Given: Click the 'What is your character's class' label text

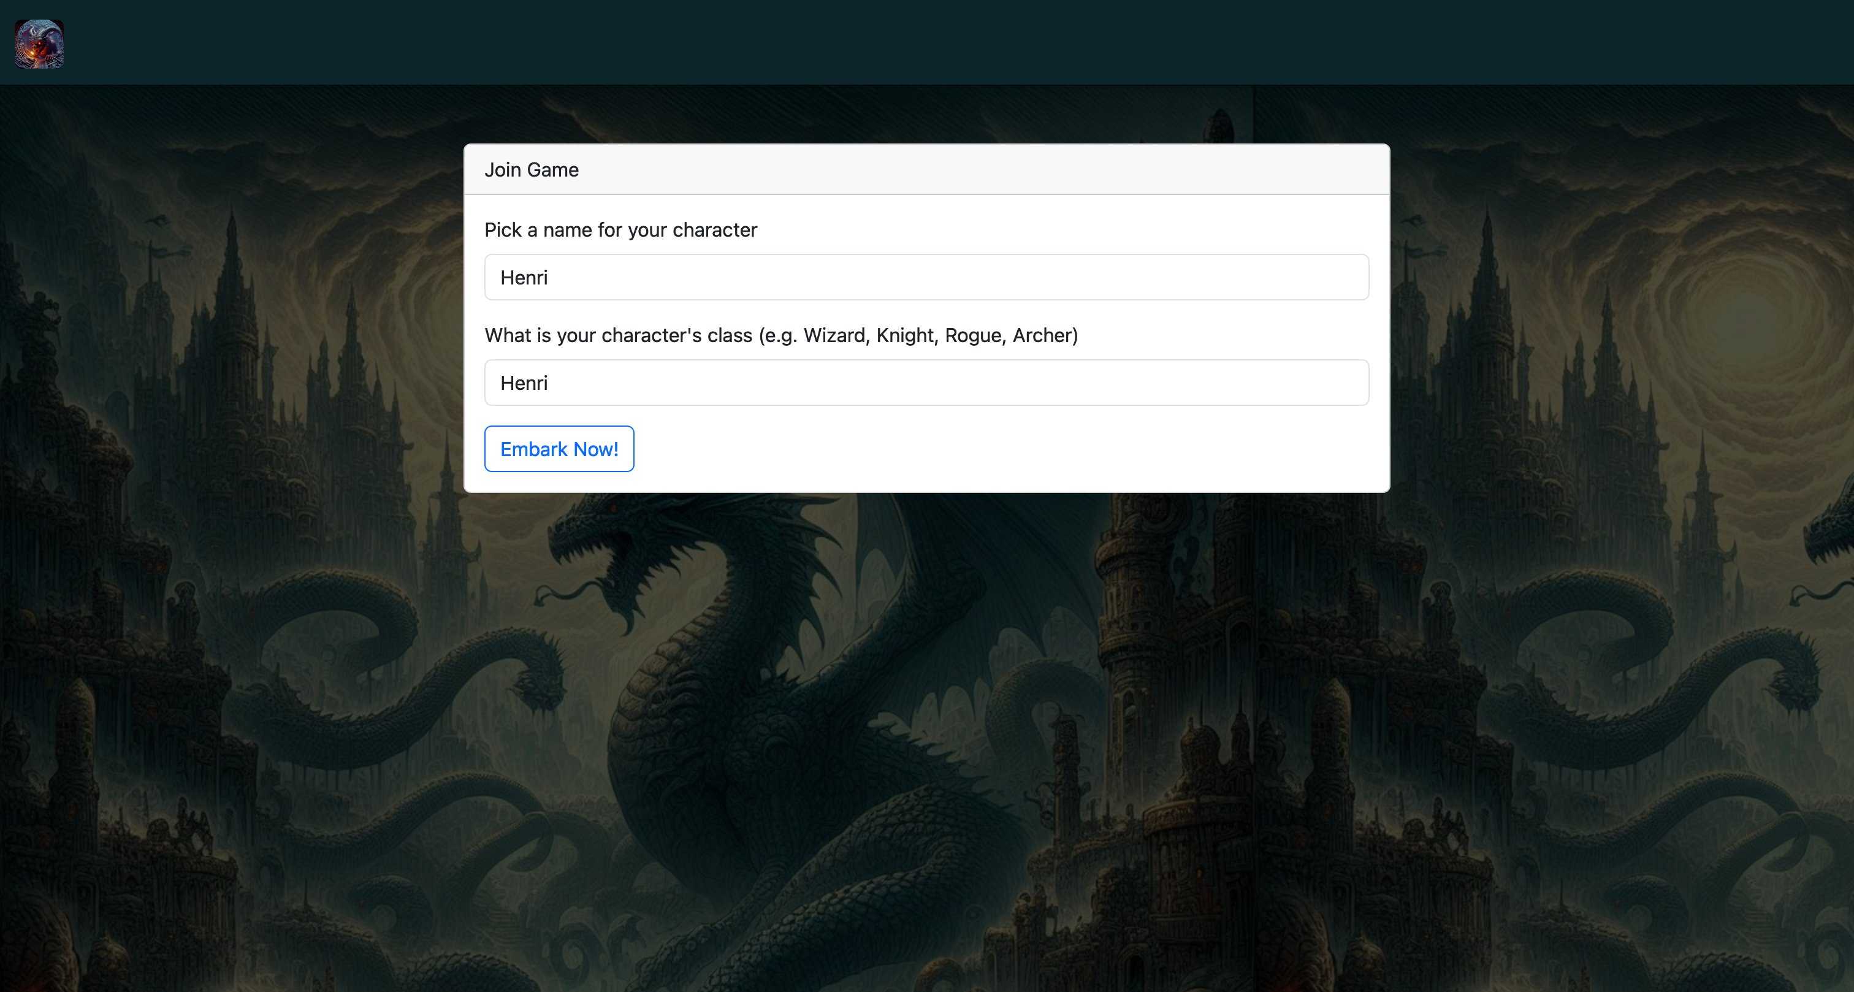Looking at the screenshot, I should (618, 335).
